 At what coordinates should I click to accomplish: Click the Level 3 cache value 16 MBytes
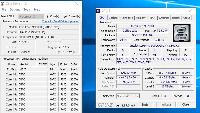(x=168, y=86)
